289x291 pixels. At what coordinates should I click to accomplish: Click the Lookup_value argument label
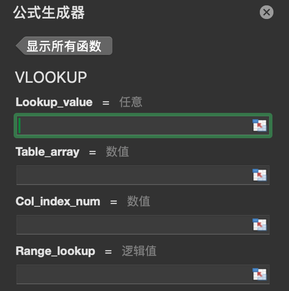(54, 102)
